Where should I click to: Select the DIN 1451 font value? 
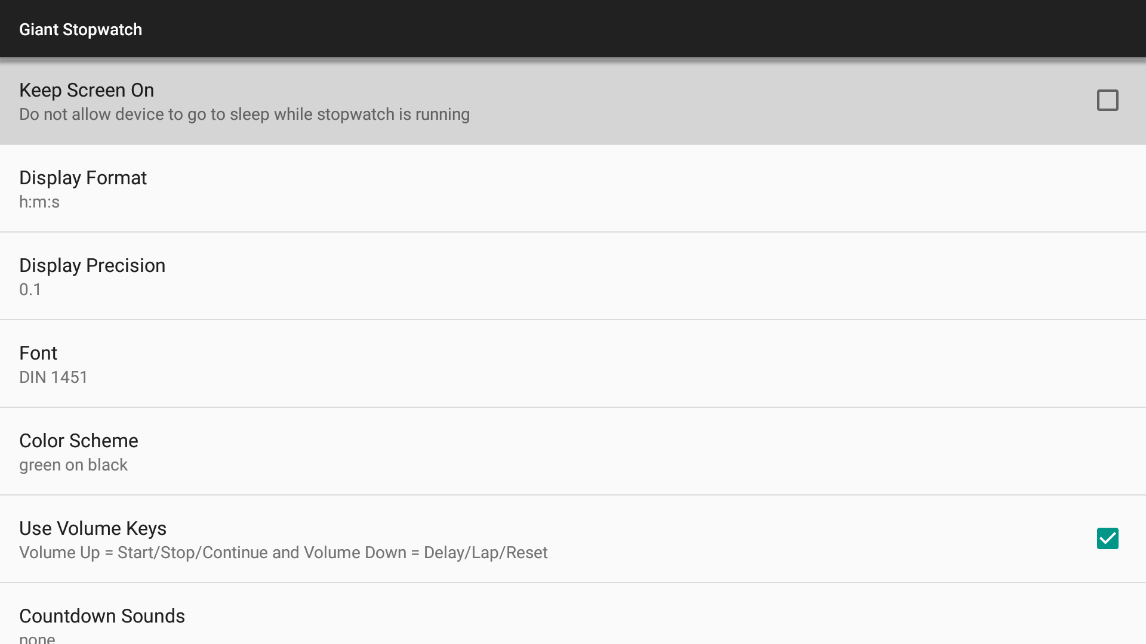[x=54, y=377]
